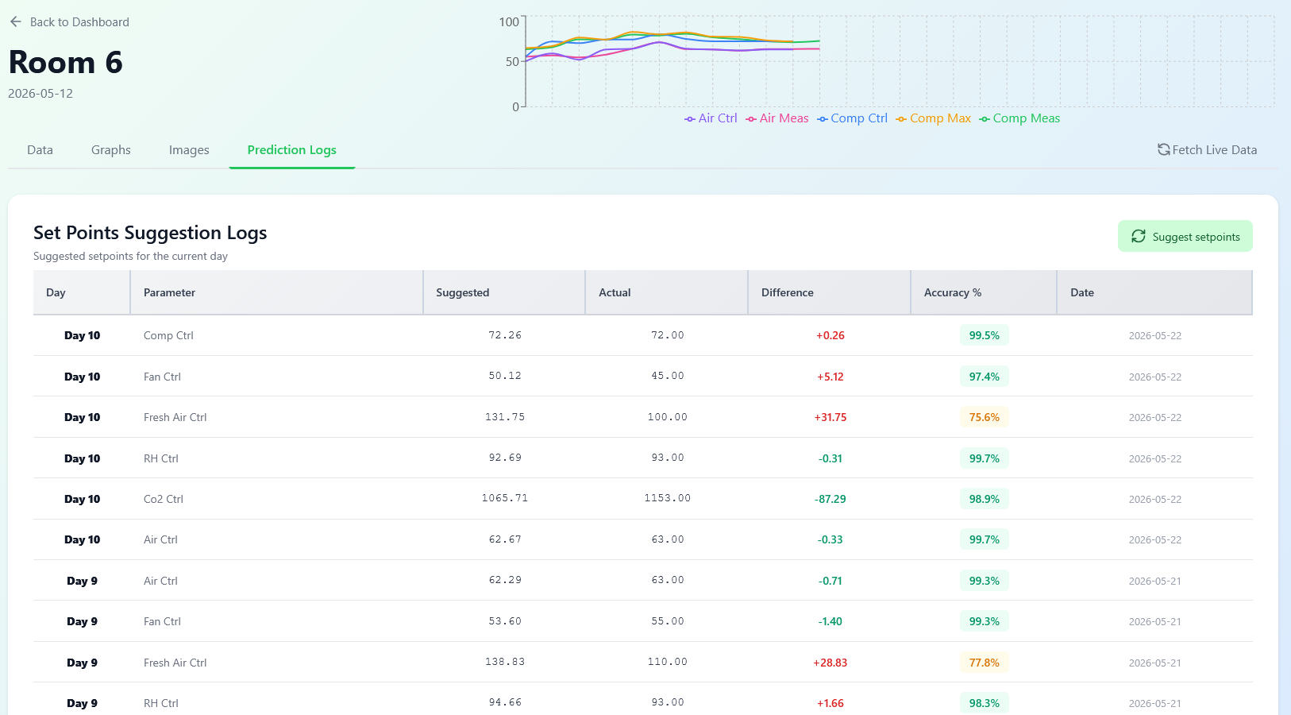Click the suggested value 1065.71
This screenshot has width=1291, height=715.
(x=505, y=498)
